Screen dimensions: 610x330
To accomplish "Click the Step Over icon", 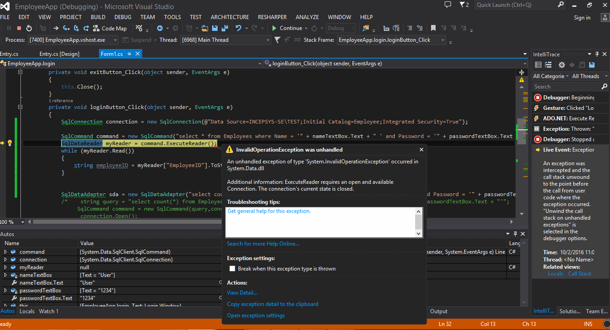I will (77, 28).
